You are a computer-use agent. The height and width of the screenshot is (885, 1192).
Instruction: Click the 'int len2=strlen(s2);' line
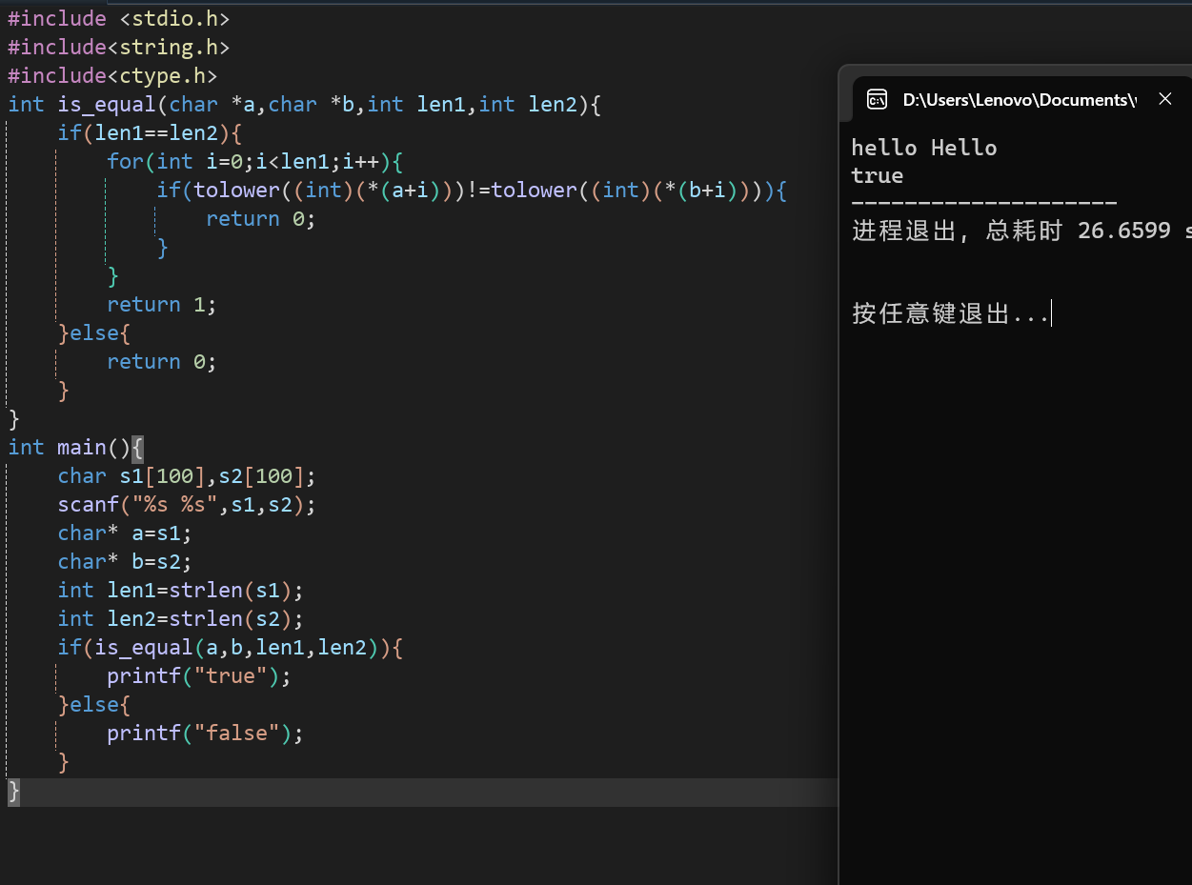180,618
